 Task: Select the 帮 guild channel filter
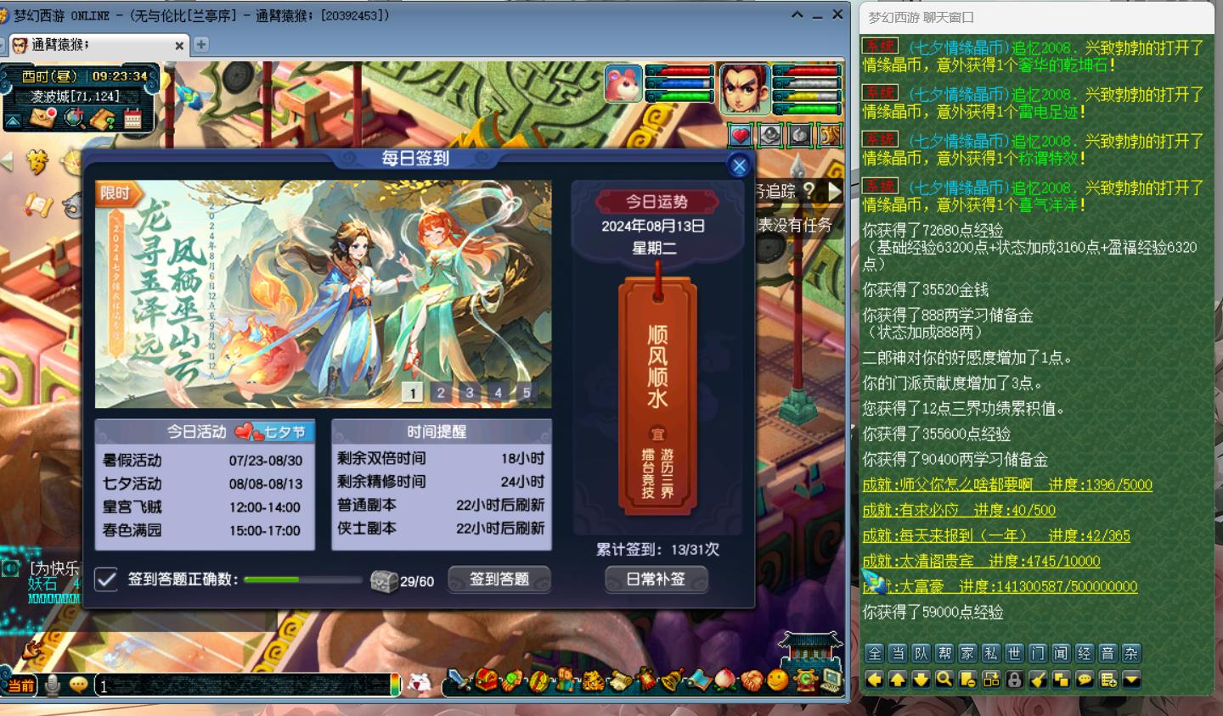944,653
